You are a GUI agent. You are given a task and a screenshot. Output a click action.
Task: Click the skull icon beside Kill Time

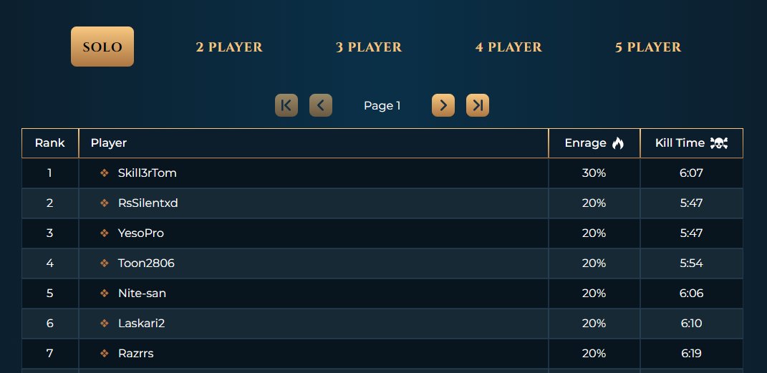point(718,143)
